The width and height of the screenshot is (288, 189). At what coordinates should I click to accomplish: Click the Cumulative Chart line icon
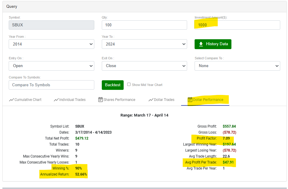pyautogui.click(x=11, y=100)
